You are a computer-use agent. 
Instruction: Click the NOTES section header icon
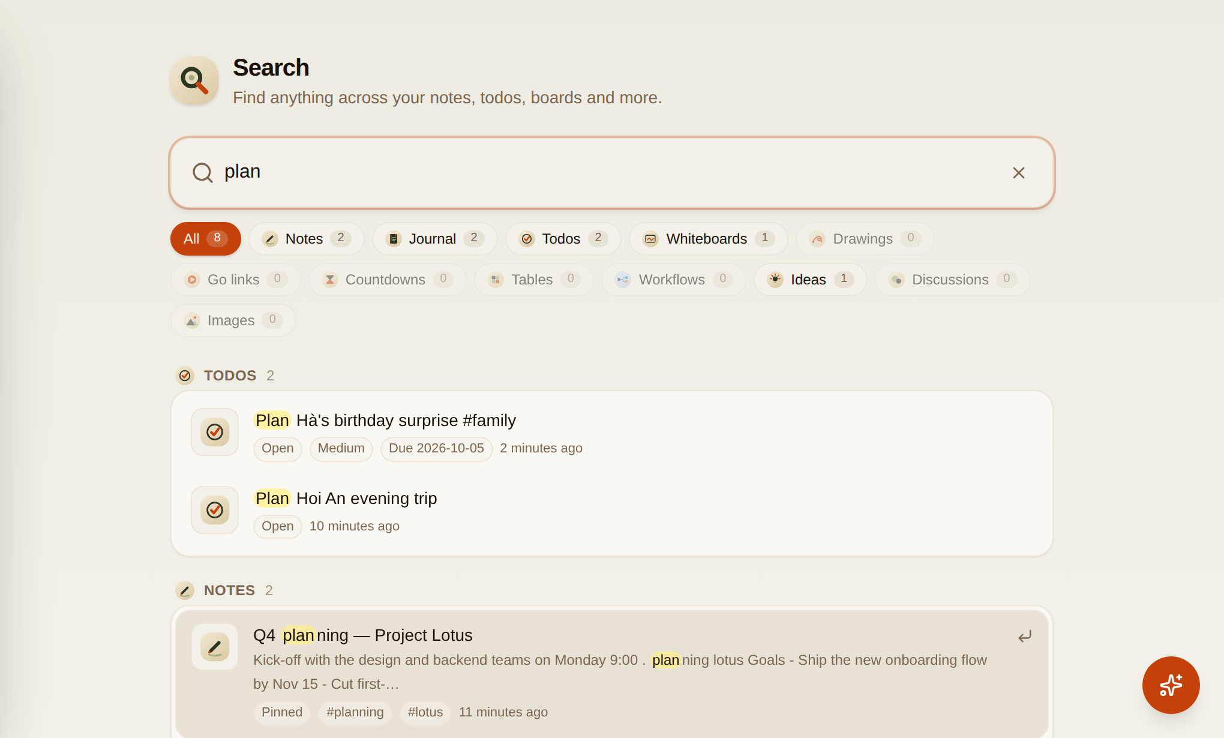click(x=185, y=590)
